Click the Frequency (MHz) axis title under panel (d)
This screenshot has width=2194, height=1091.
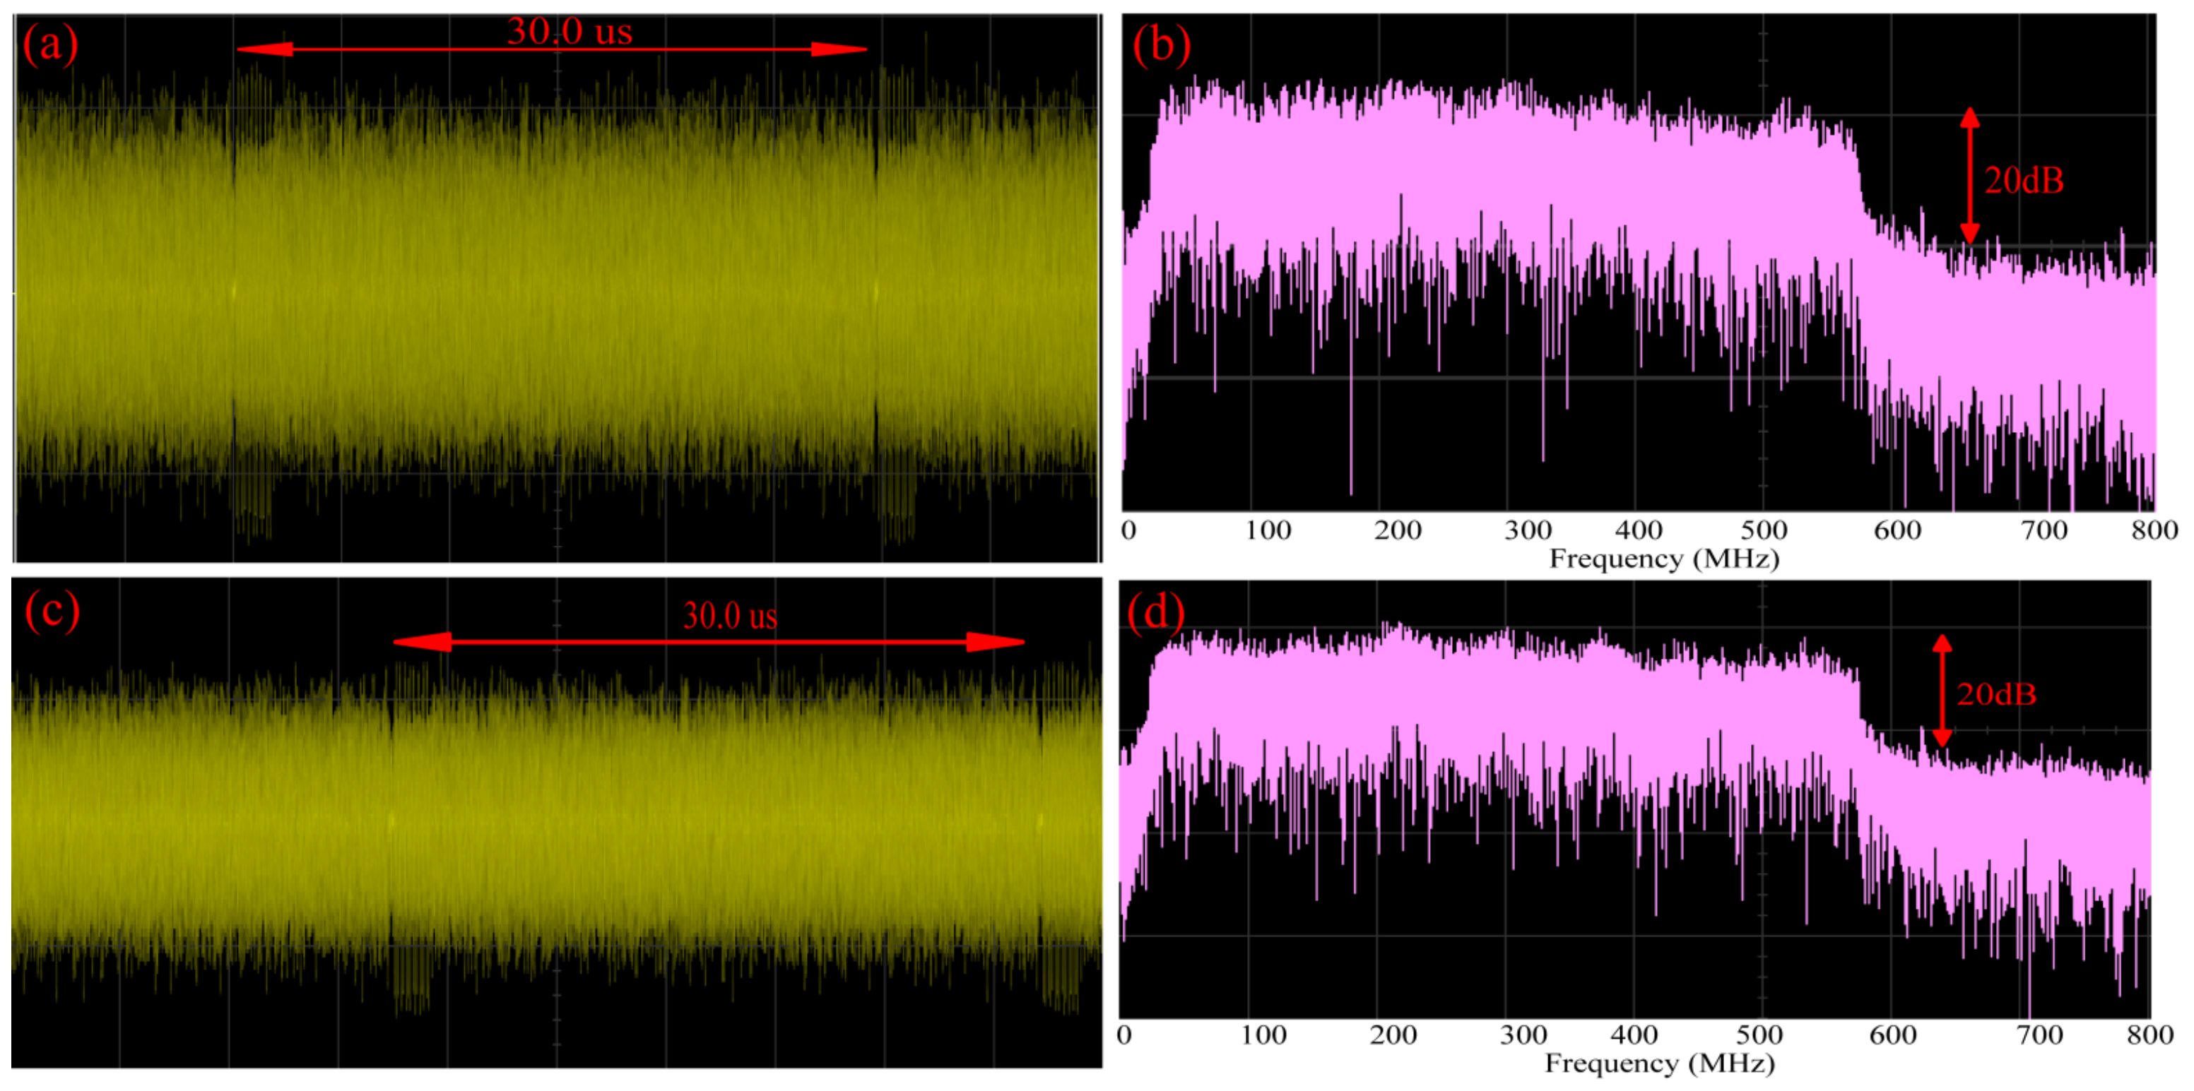point(1659,1063)
